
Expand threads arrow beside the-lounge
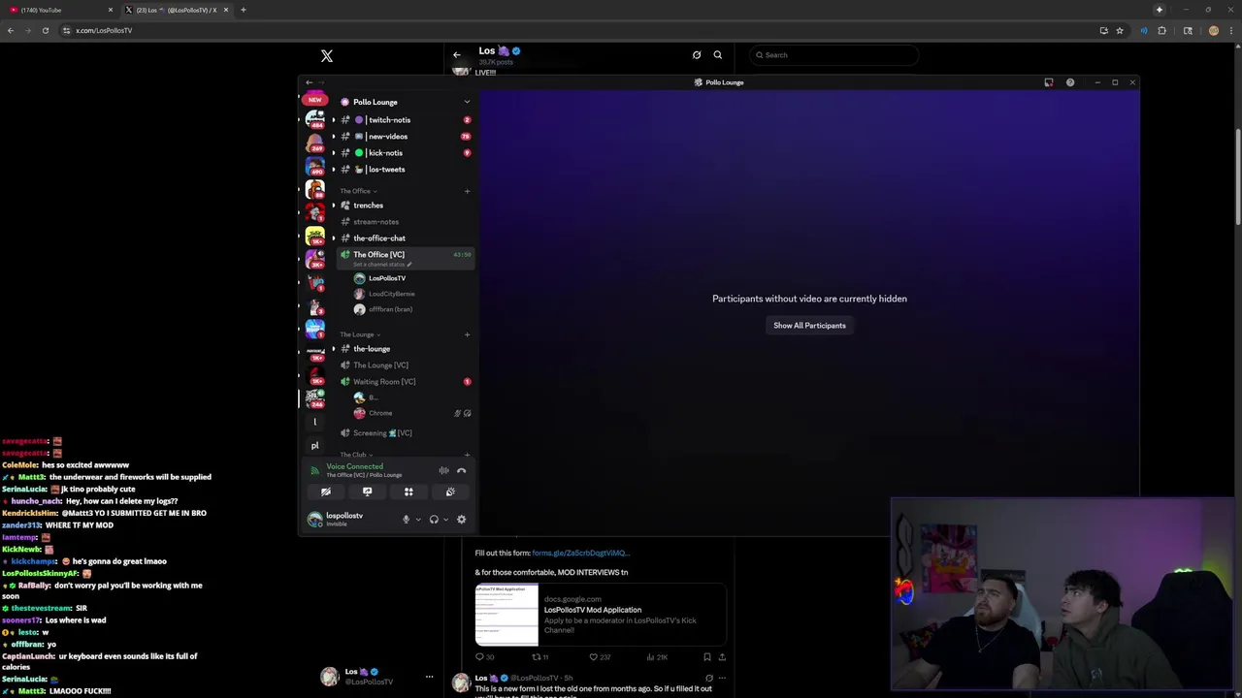334,349
